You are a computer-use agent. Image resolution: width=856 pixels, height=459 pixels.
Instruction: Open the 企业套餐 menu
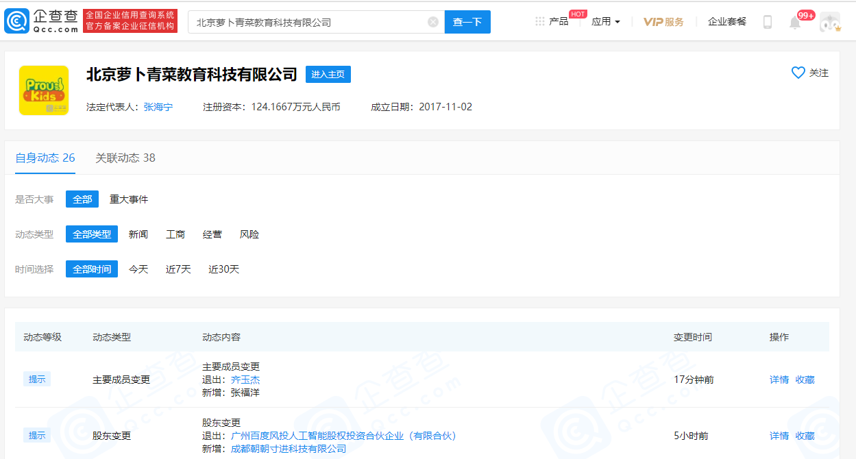[x=727, y=22]
